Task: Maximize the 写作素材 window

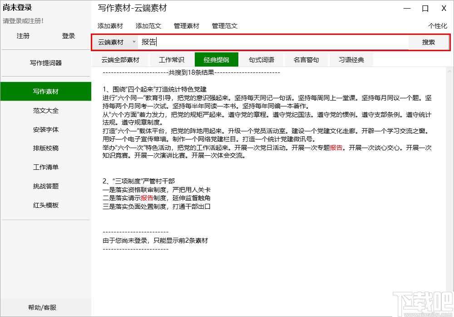Action: tap(425, 8)
